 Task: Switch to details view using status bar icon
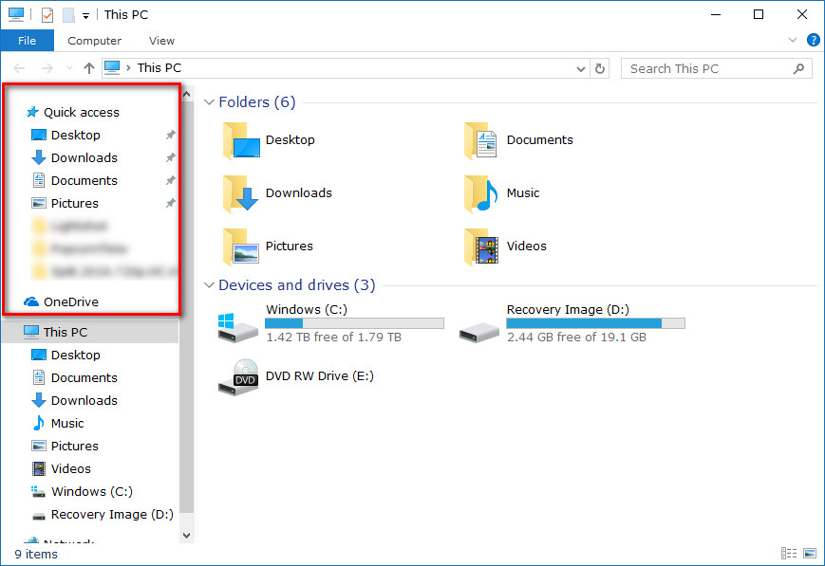(x=789, y=553)
